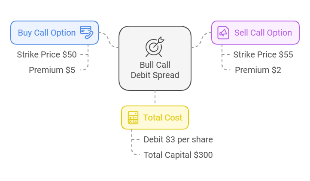Click the "Premium $2" text
310x181 pixels.
(258, 69)
